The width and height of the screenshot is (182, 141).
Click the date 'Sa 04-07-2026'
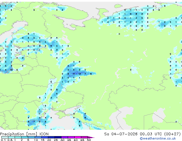(x=121, y=134)
